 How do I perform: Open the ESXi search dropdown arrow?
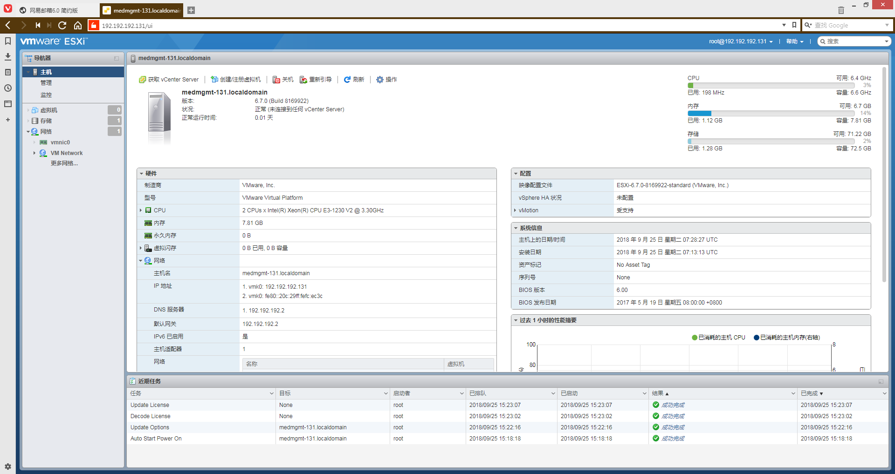[x=887, y=41]
